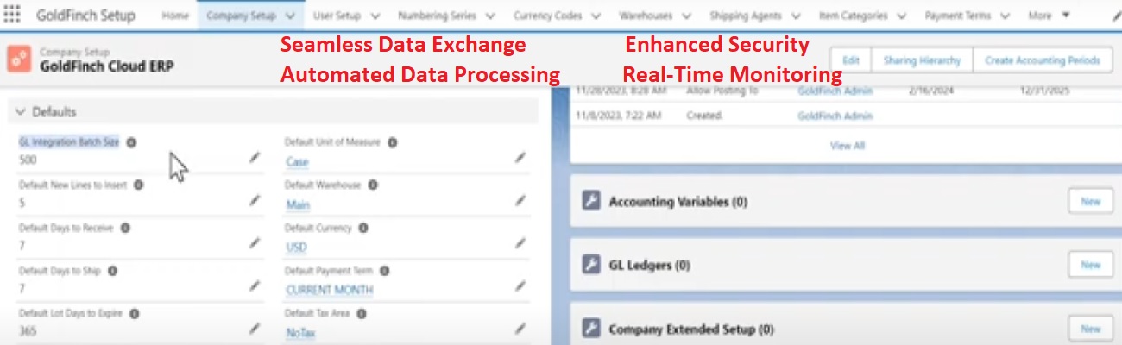1122x345 pixels.
Task: Create New Accounting Variables record
Action: pyautogui.click(x=1090, y=201)
